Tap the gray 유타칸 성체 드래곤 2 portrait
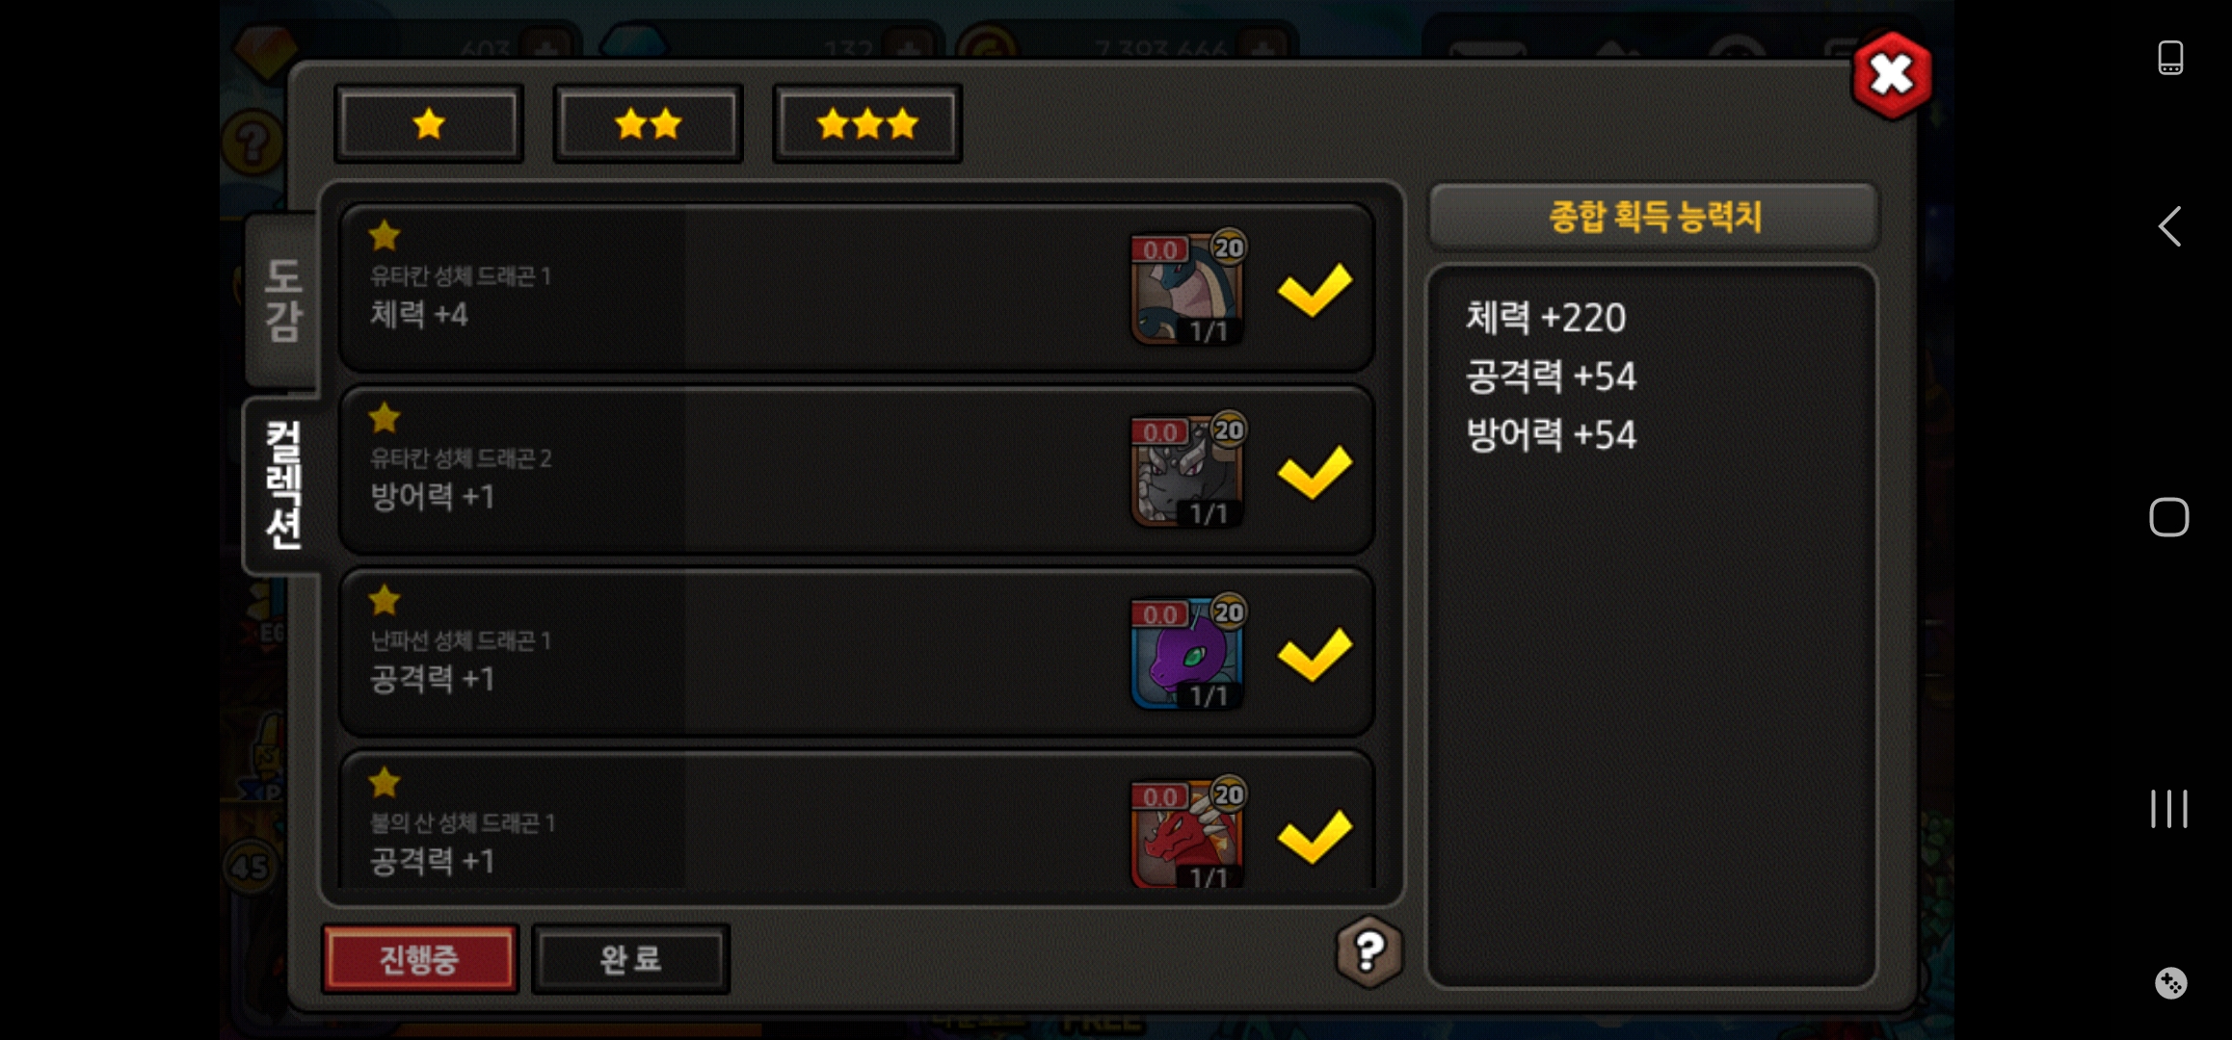The width and height of the screenshot is (2232, 1040). tap(1187, 470)
